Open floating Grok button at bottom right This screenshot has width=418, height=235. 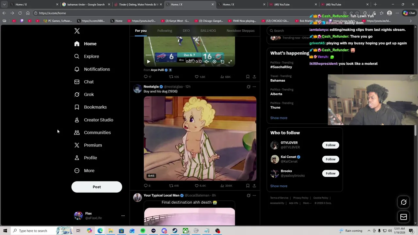point(404,202)
